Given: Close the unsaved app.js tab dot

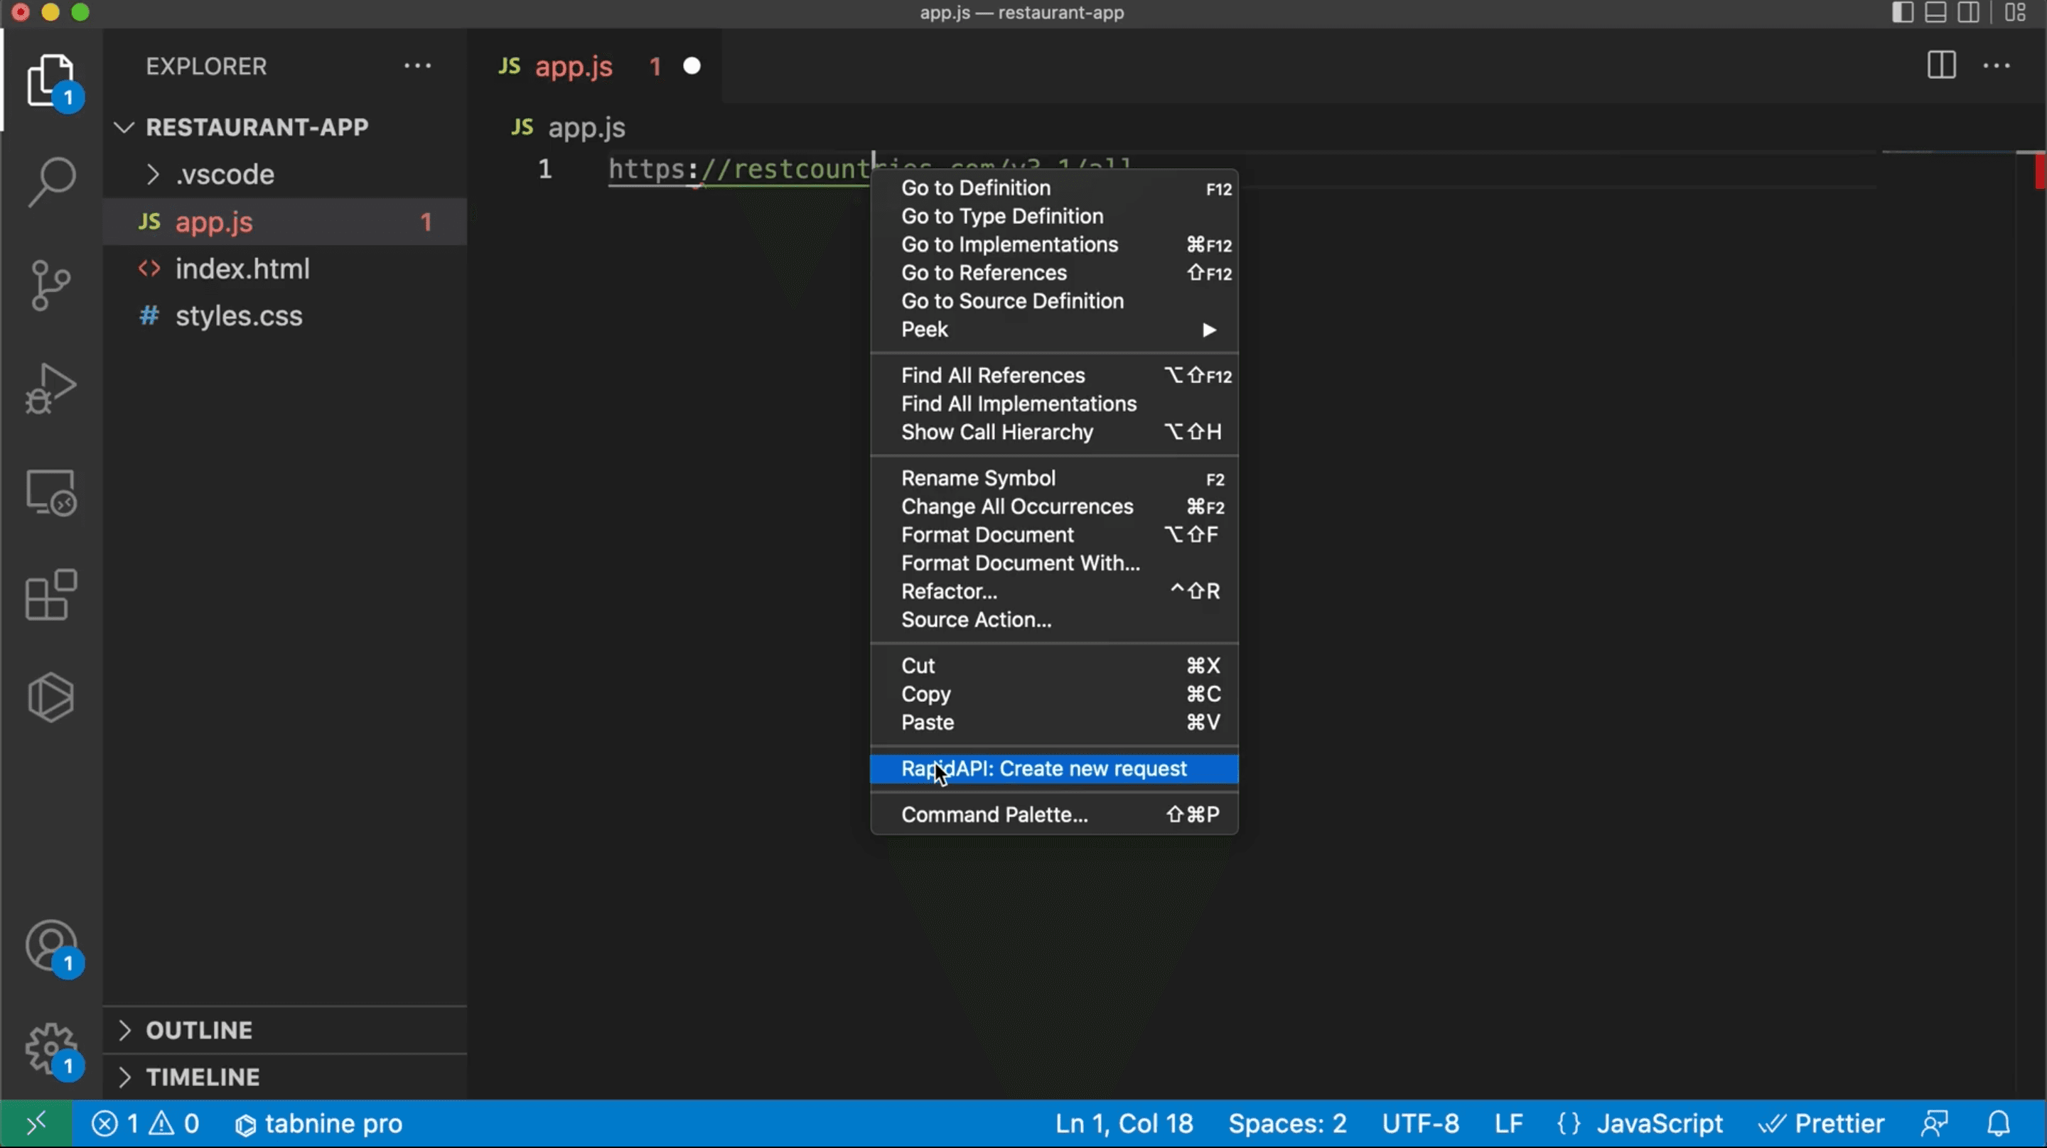Looking at the screenshot, I should pos(692,66).
